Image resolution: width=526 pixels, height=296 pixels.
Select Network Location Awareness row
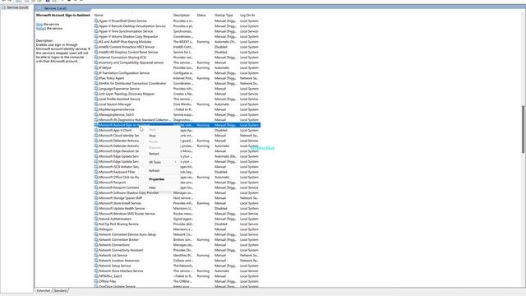point(178,261)
